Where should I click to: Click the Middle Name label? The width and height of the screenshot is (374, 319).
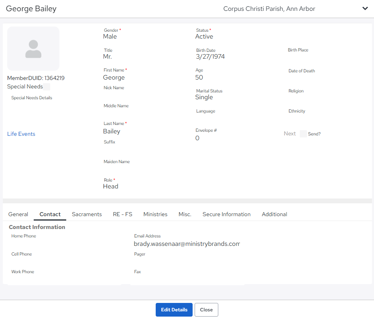tap(116, 106)
